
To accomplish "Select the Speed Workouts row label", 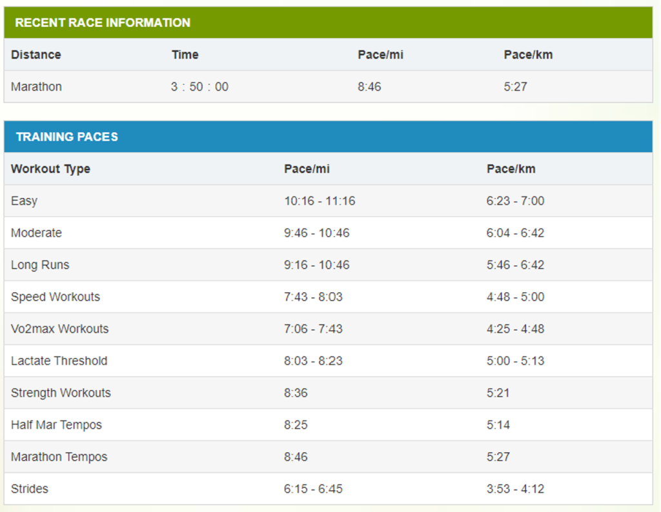I will pyautogui.click(x=56, y=297).
